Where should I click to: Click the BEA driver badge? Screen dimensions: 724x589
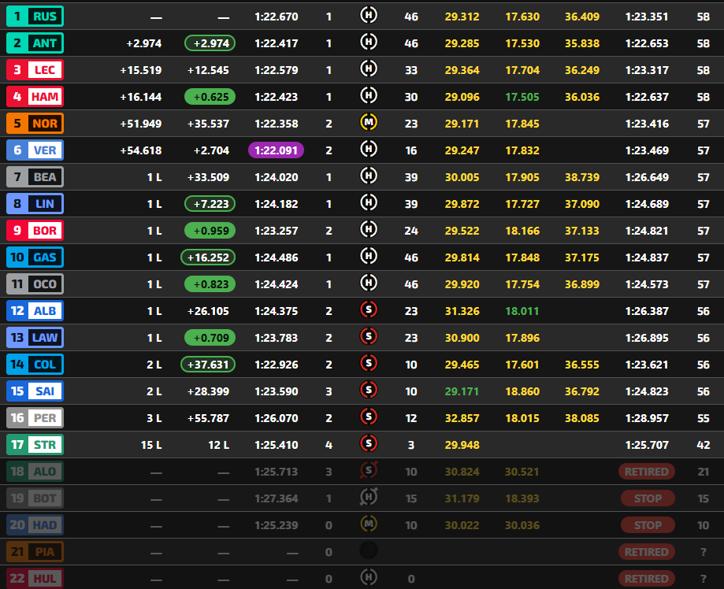(x=35, y=177)
